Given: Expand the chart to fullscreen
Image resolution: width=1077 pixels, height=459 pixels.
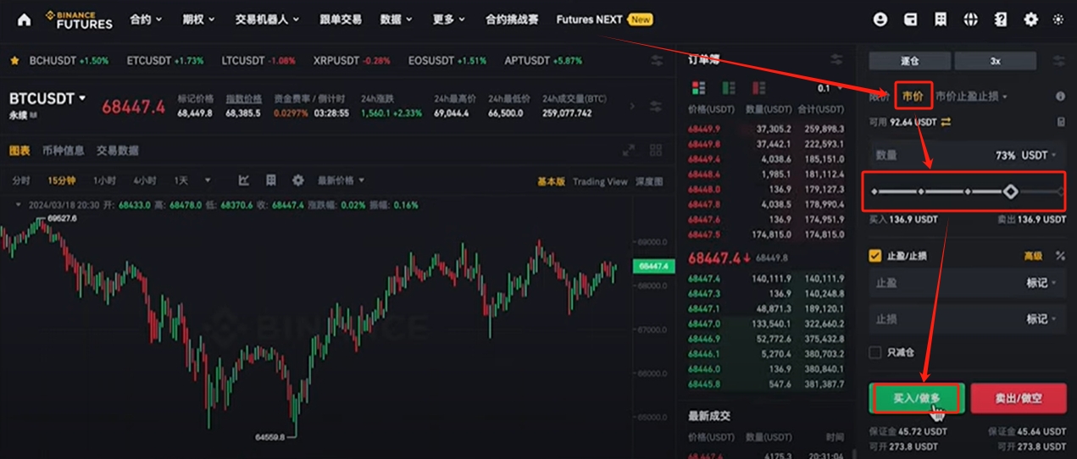Looking at the screenshot, I should point(629,150).
